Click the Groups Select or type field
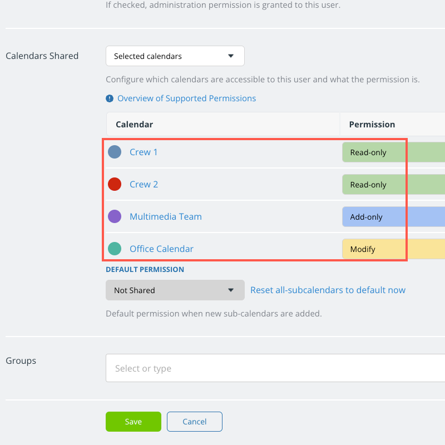The height and width of the screenshot is (445, 445). [275, 368]
